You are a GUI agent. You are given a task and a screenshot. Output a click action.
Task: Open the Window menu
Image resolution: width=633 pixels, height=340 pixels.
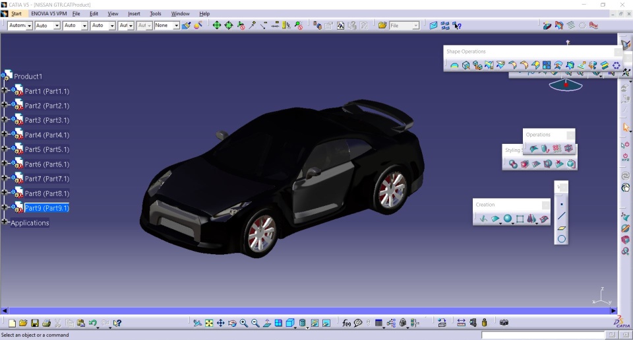click(180, 14)
